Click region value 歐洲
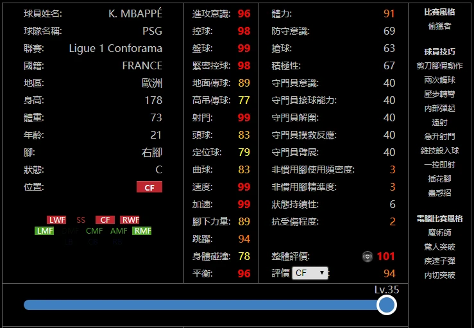Image resolution: width=474 pixels, height=328 pixels. coord(152,83)
